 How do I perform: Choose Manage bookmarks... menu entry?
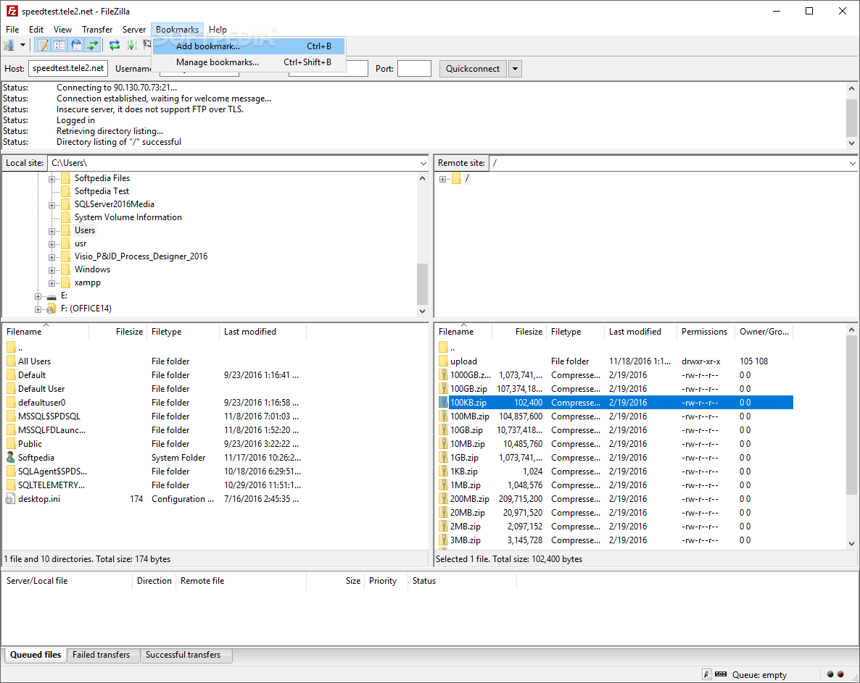(249, 62)
